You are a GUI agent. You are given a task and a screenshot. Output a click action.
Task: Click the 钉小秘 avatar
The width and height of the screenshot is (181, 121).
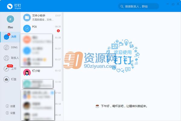click(27, 72)
